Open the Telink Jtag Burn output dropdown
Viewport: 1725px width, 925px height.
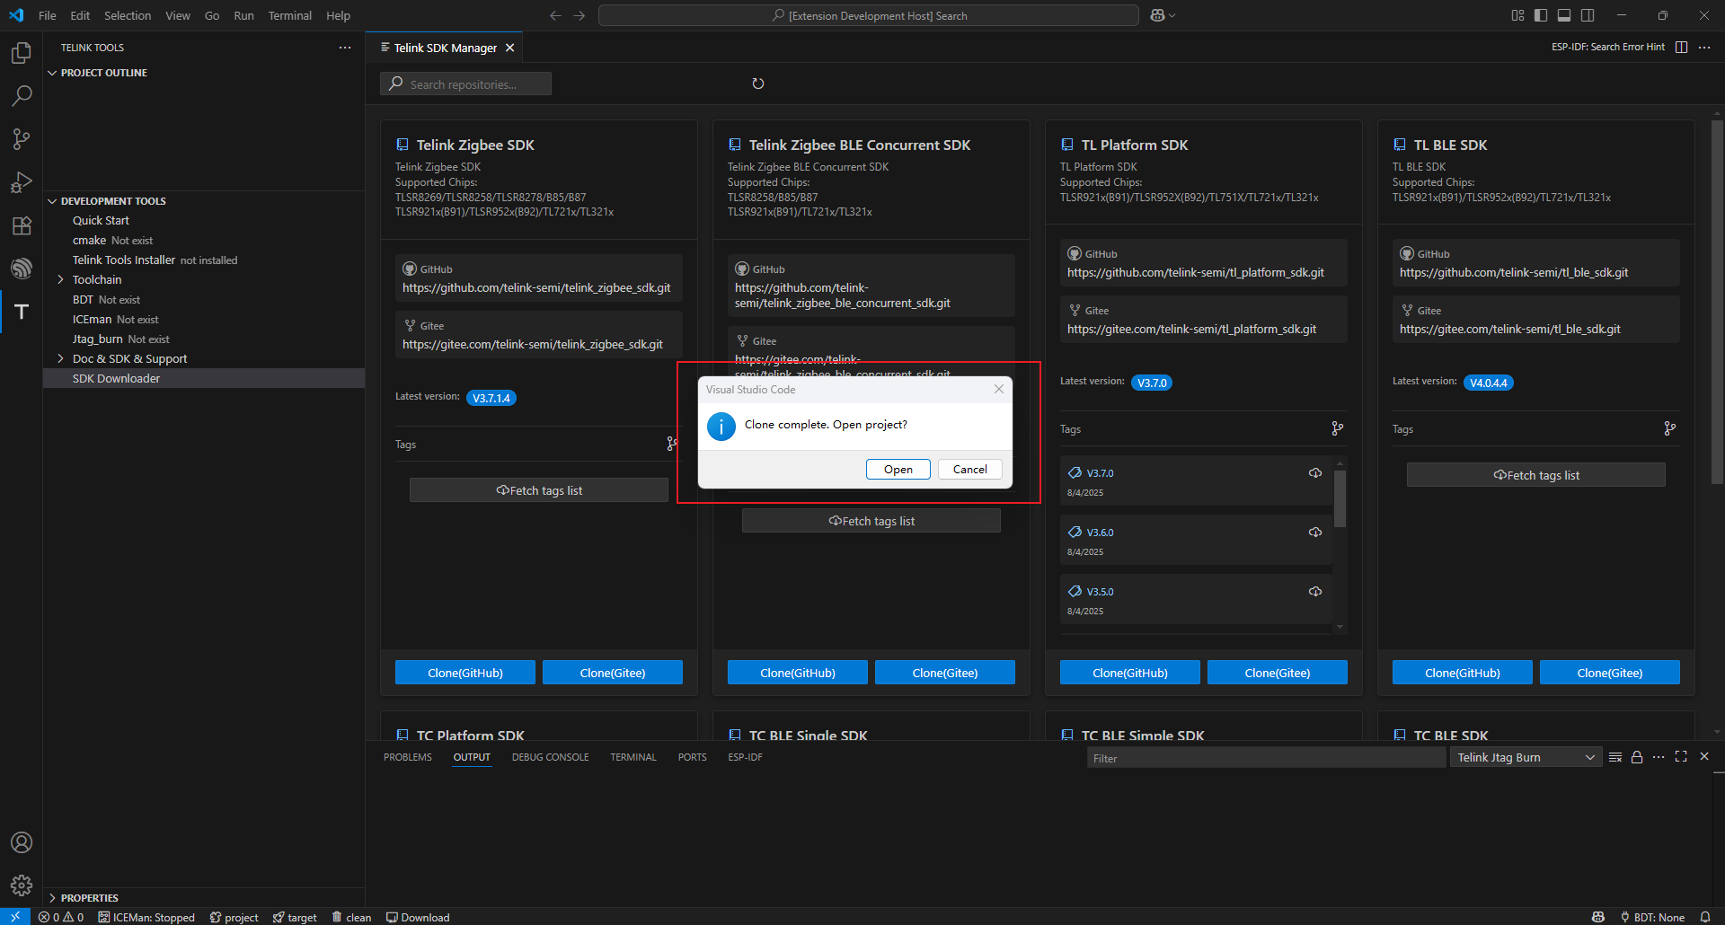pyautogui.click(x=1526, y=758)
